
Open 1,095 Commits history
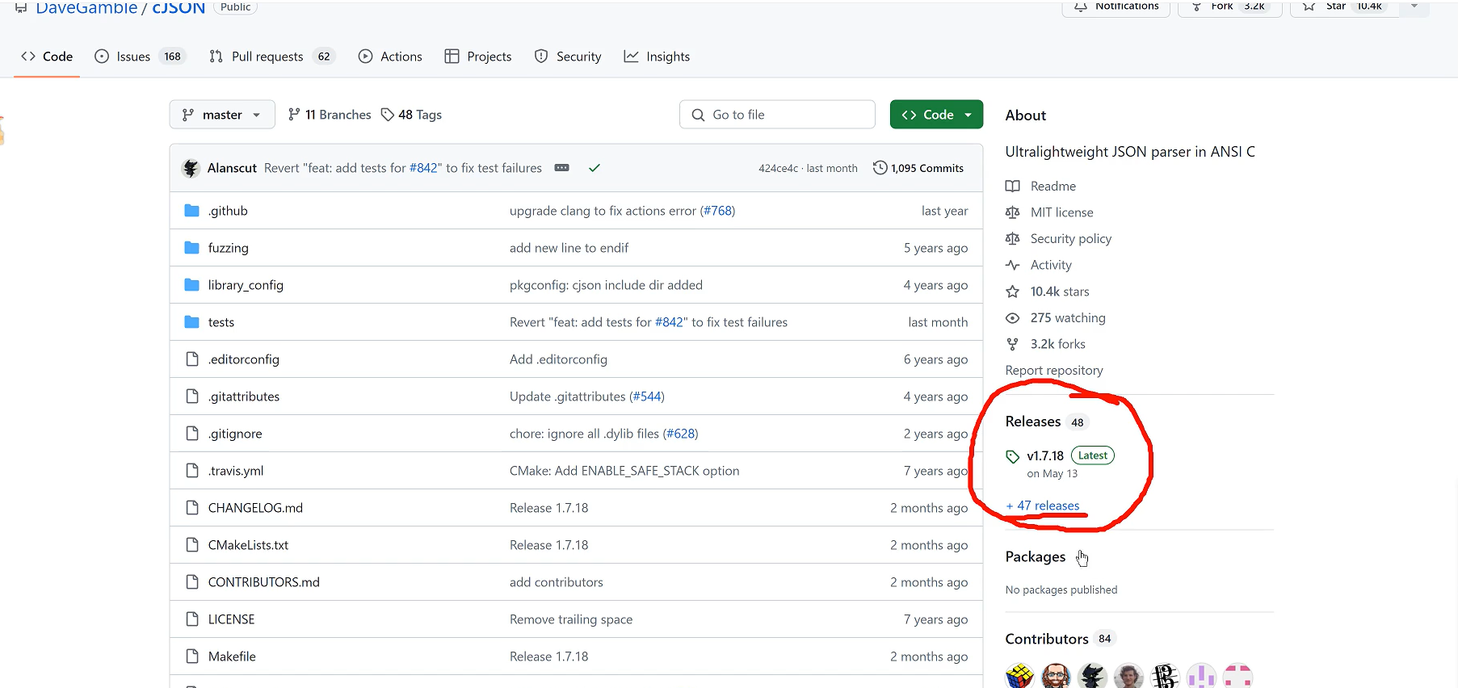click(x=918, y=168)
